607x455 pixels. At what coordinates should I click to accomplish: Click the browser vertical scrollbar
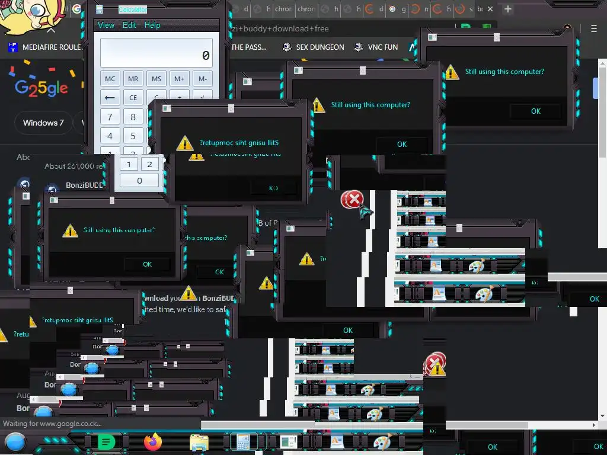tap(602, 112)
